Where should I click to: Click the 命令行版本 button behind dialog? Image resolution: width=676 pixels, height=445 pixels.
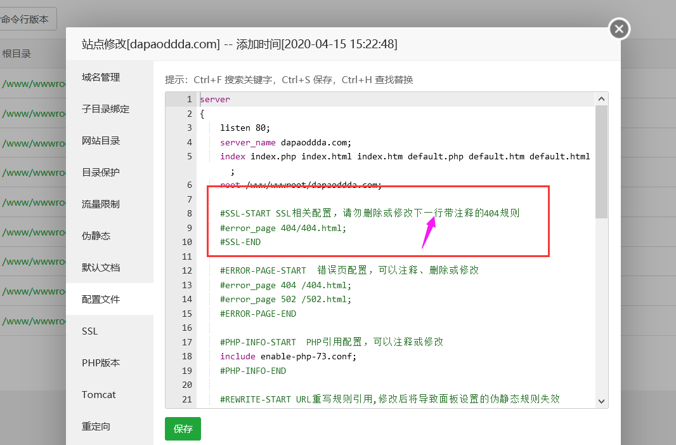[25, 19]
